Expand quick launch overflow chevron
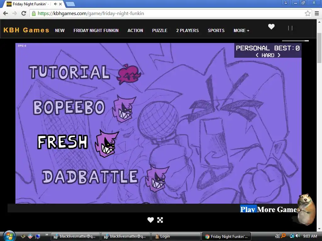Viewport: 322px width, 241px height. (x=47, y=235)
